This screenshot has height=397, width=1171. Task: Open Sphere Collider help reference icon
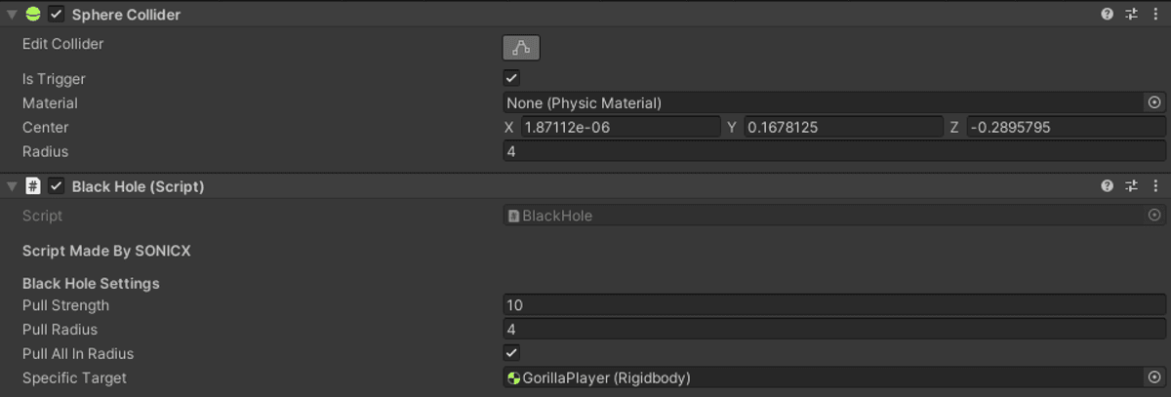pos(1108,15)
